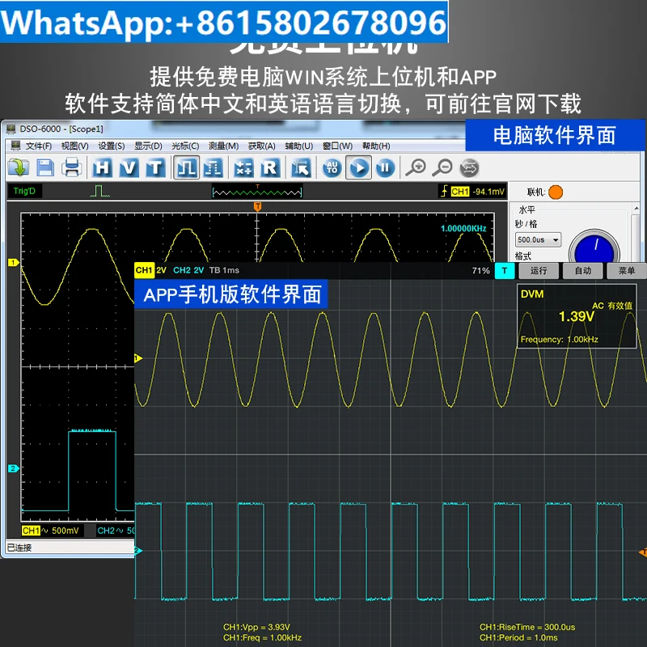Click the 已连接 status bar text
Viewport: 647px width, 647px height.
click(19, 548)
